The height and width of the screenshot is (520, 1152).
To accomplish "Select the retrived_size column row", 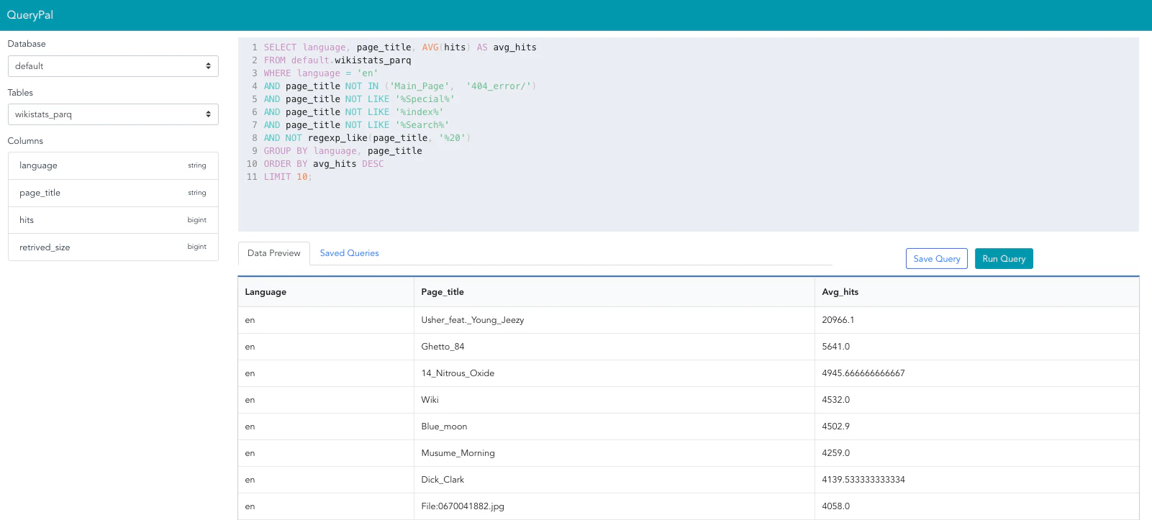I will pyautogui.click(x=113, y=247).
